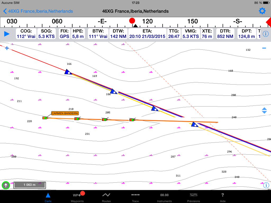Tap the up/down blue arrows control

264,110
